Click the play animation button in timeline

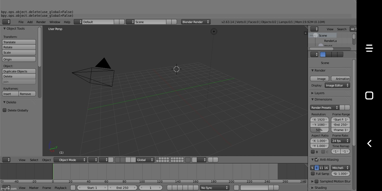(x=185, y=188)
